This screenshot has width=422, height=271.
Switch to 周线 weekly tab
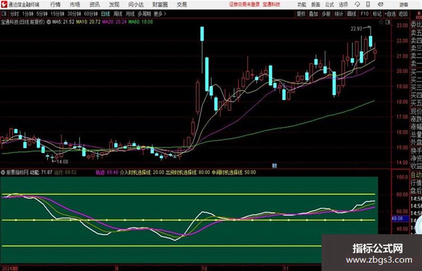click(x=118, y=14)
